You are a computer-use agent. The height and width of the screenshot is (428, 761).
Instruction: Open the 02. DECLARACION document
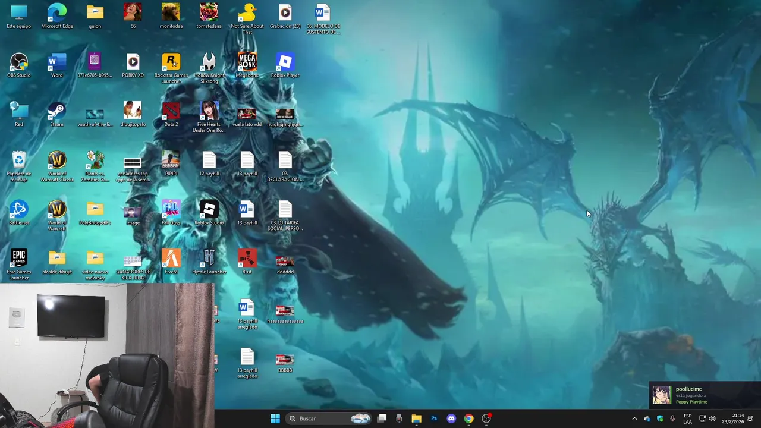point(285,166)
